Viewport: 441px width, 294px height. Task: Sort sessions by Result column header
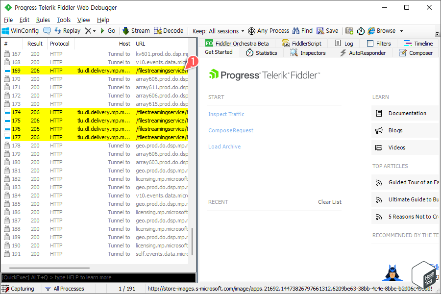[x=35, y=44]
